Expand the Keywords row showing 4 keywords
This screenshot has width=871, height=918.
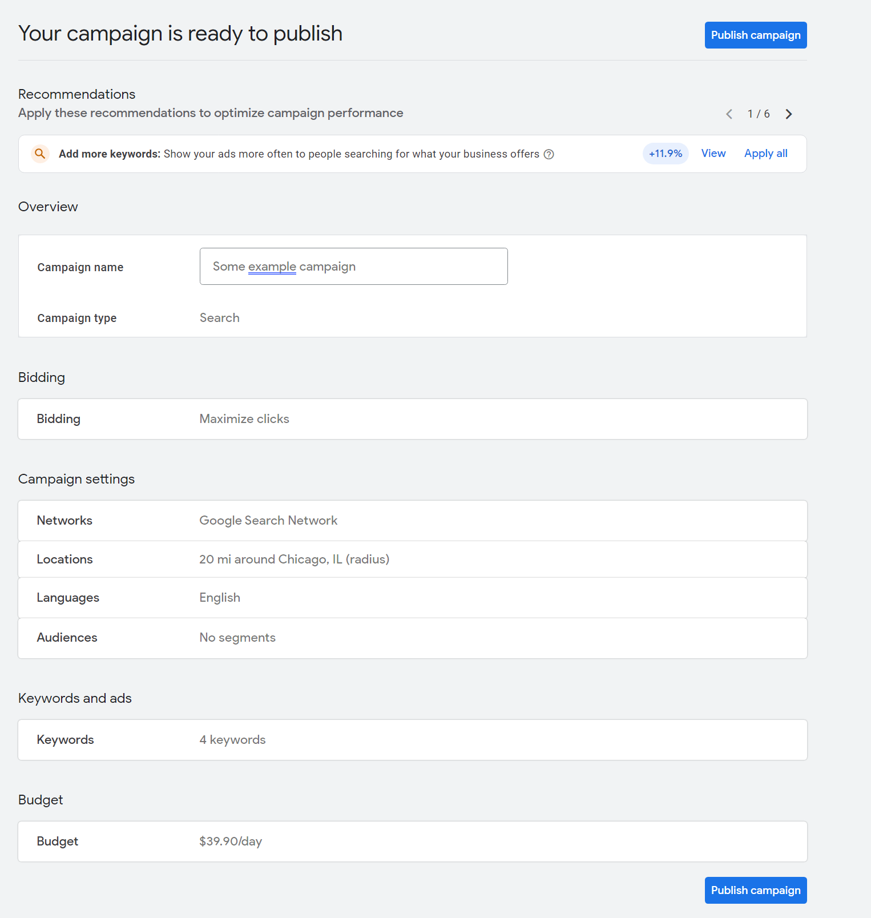pyautogui.click(x=412, y=740)
